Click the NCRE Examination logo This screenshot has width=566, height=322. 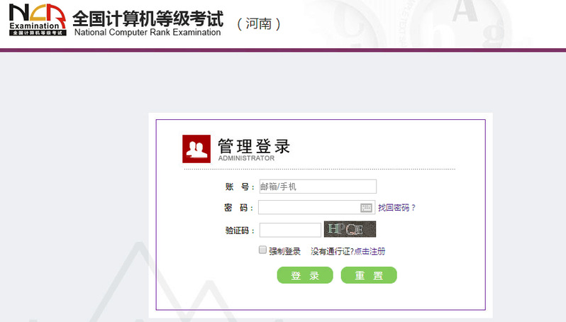click(x=37, y=19)
